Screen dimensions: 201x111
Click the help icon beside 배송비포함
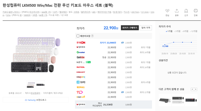[92, 36]
